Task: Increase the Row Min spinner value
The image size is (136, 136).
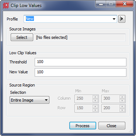Action: pos(95,106)
